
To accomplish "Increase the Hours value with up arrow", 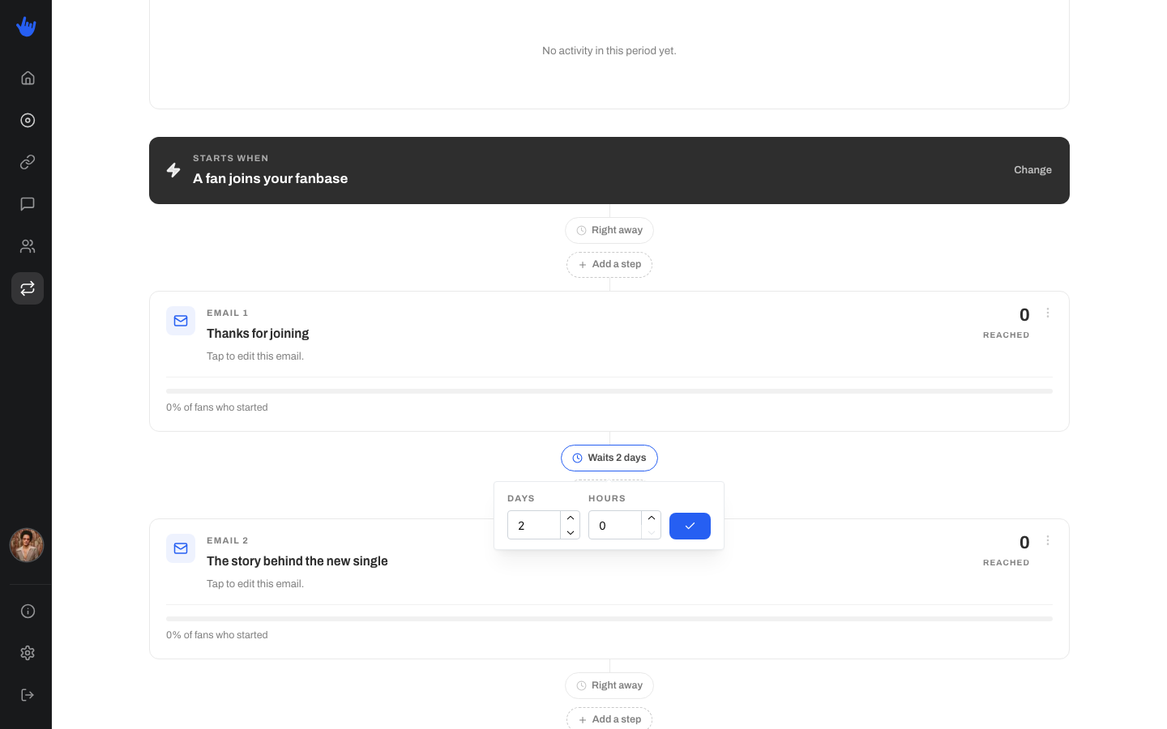I will pos(652,518).
